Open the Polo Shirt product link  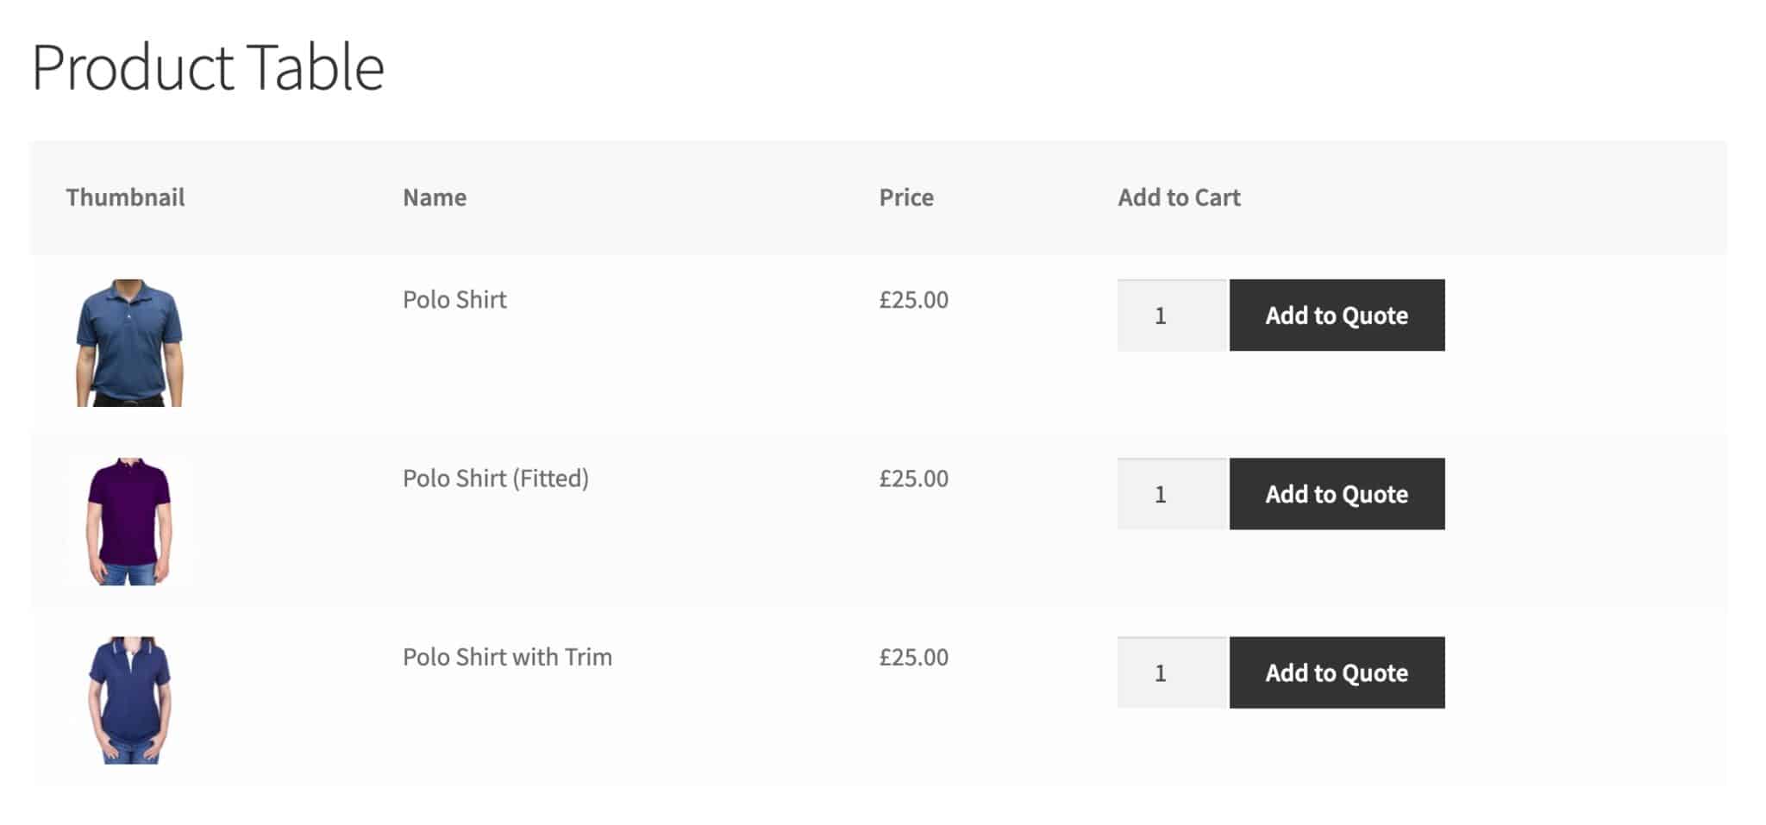point(454,300)
